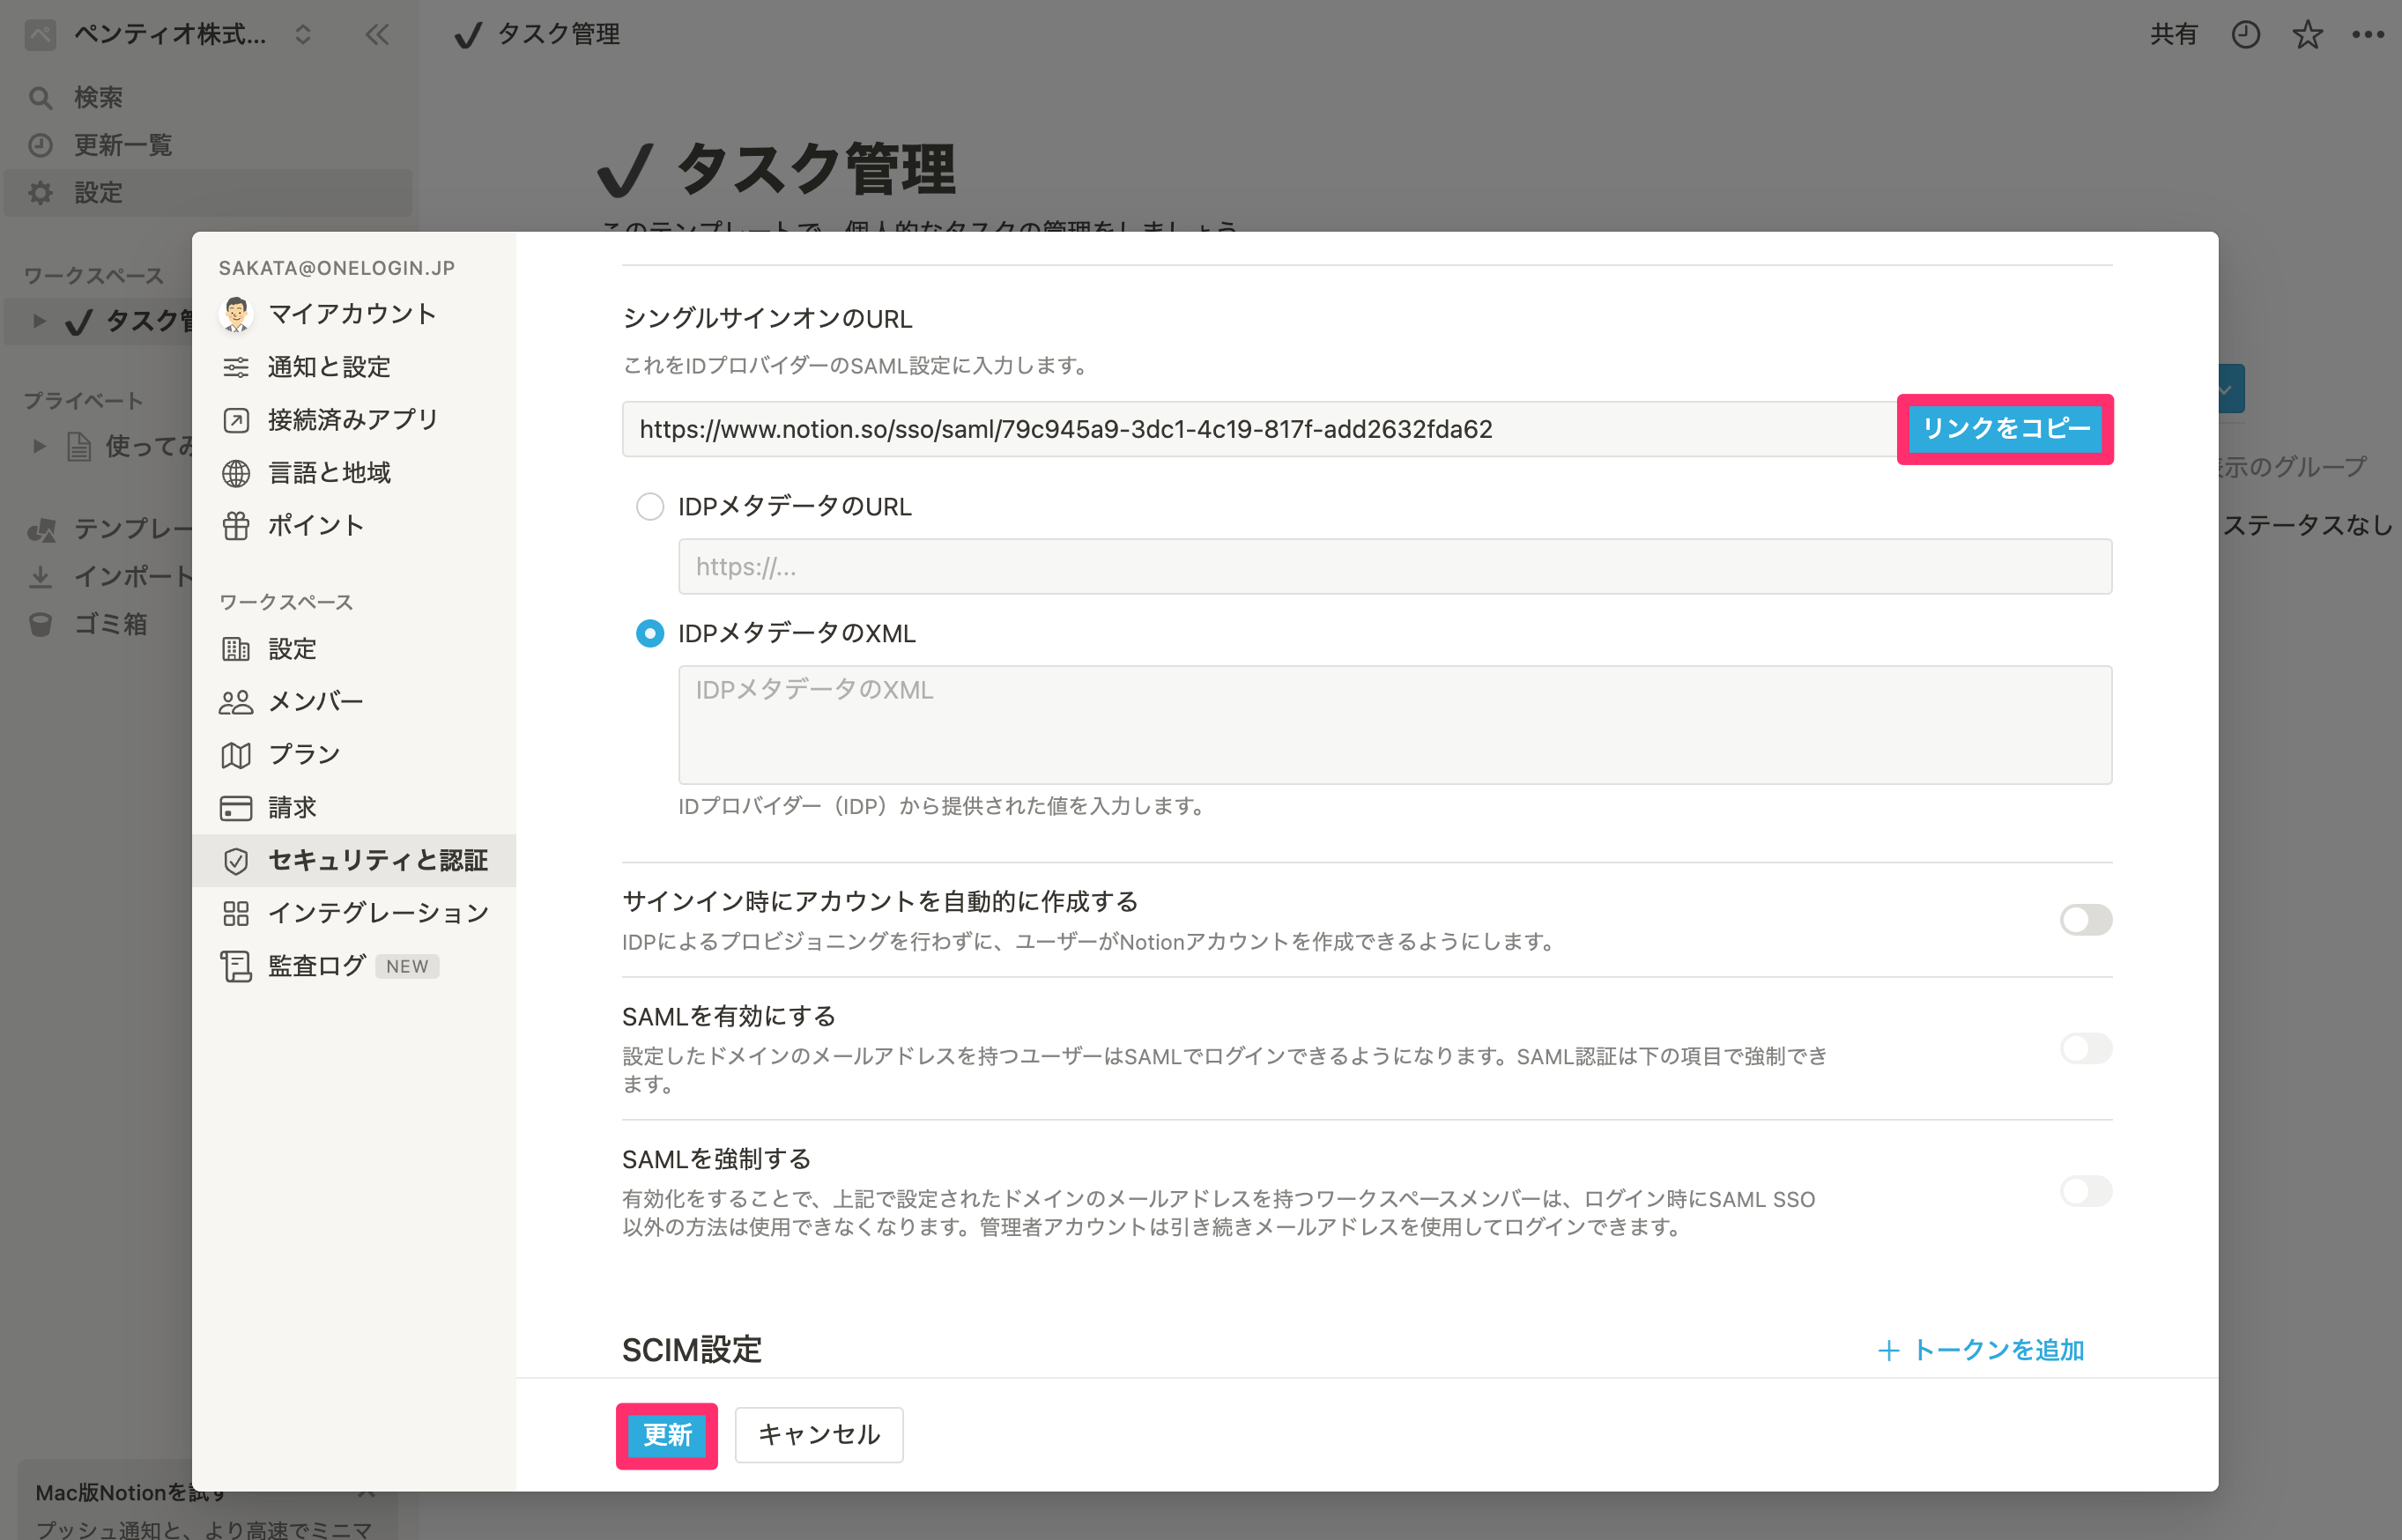Open the メンバー settings section
This screenshot has width=2402, height=1540.
pyautogui.click(x=354, y=702)
